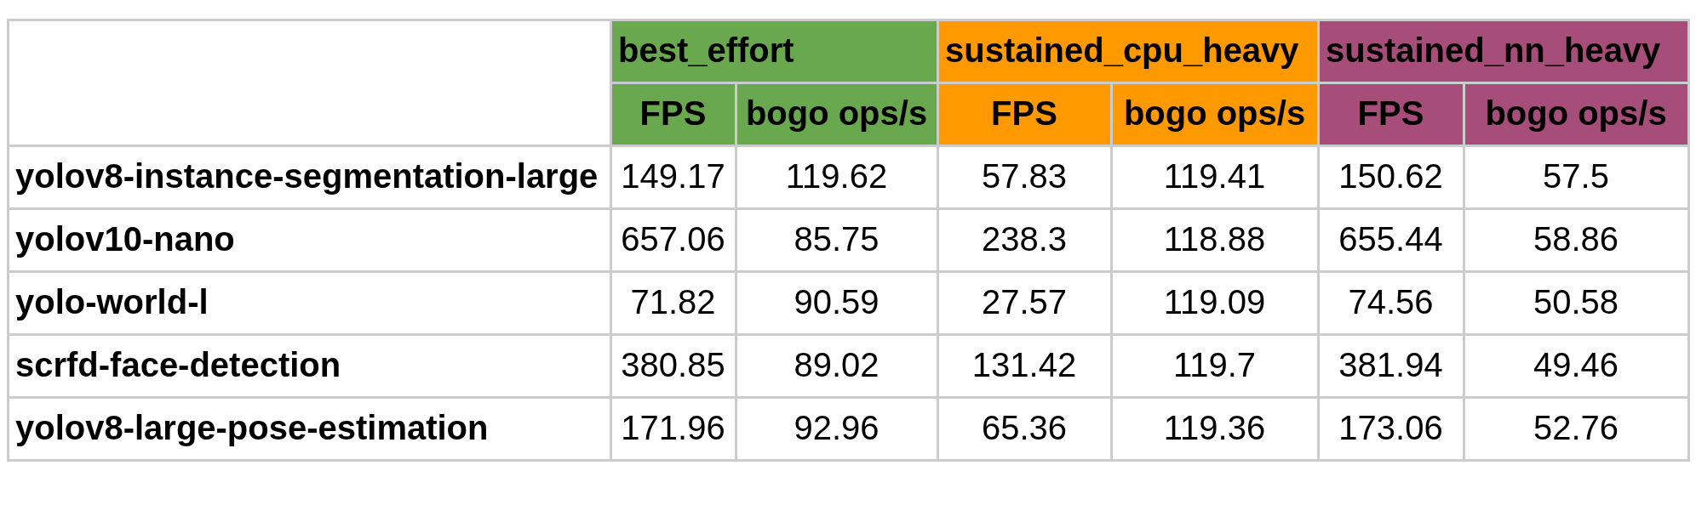The width and height of the screenshot is (1696, 505).
Task: Select the purple bogo ops/s header
Action: (x=1575, y=114)
